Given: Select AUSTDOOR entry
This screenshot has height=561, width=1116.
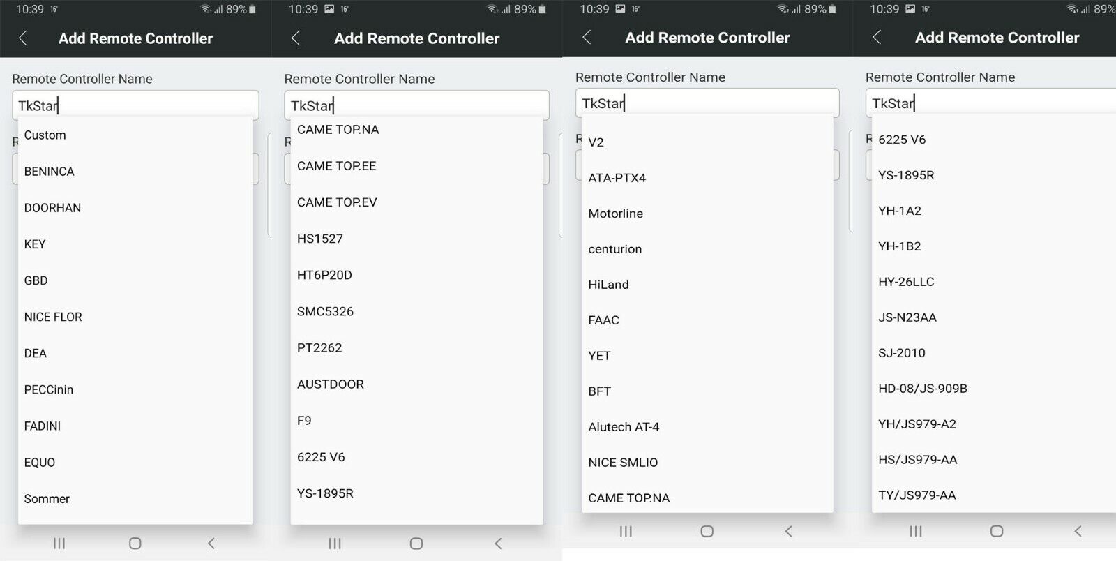Looking at the screenshot, I should pos(416,384).
